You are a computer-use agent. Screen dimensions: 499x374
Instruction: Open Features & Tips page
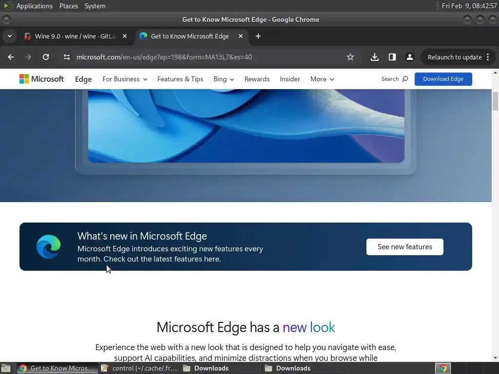[x=180, y=79]
